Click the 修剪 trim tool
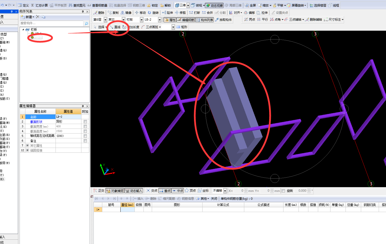This screenshot has height=244, width=386. (180, 13)
